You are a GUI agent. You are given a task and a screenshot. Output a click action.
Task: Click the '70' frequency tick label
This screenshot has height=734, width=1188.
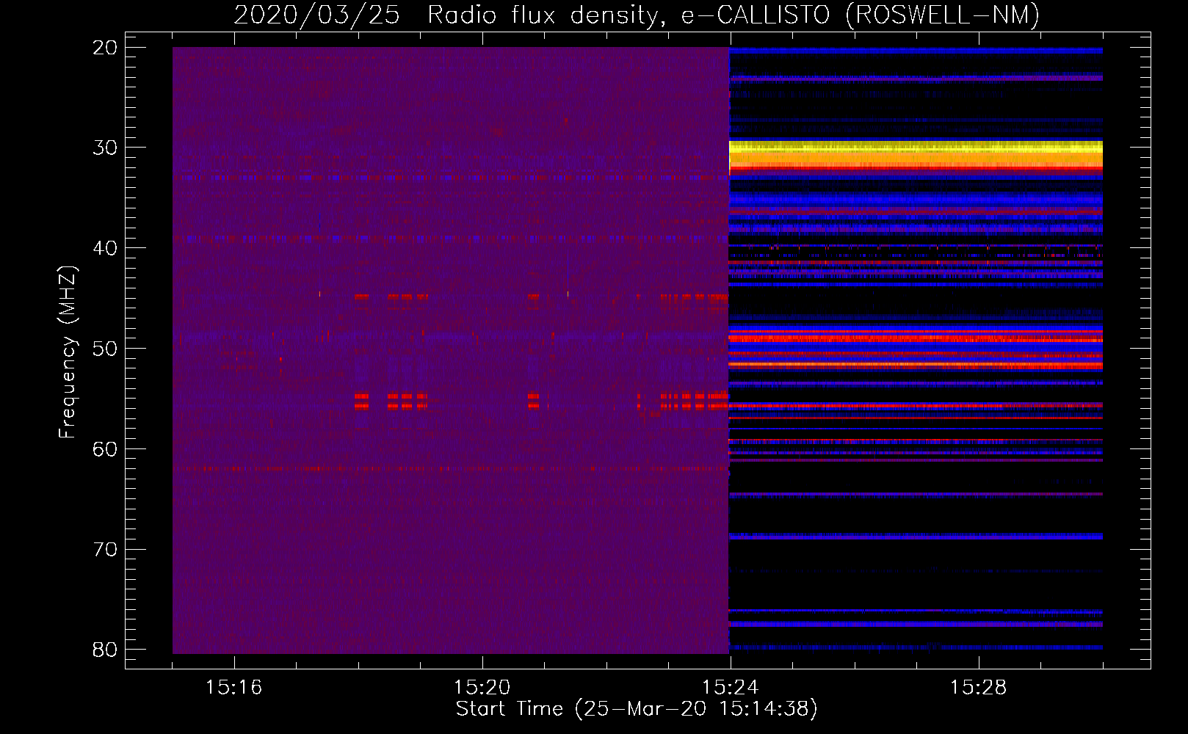pos(104,550)
